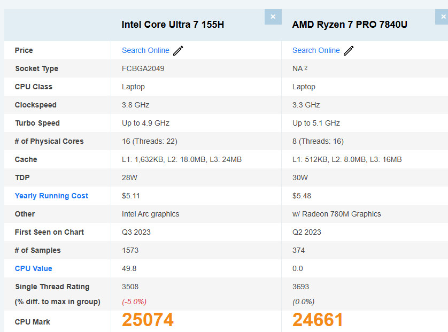
Task: Click the Price row label
Action: click(24, 50)
